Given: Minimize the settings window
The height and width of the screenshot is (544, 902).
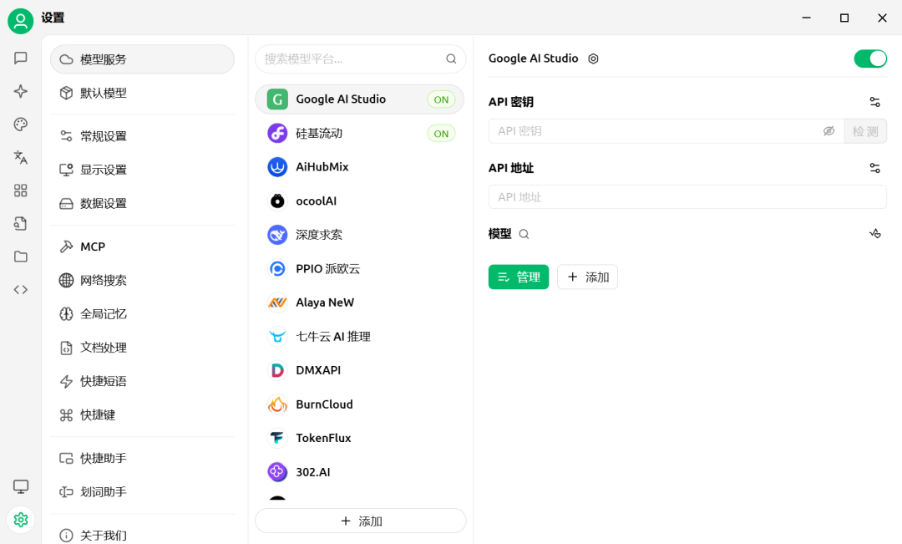Looking at the screenshot, I should coord(807,18).
